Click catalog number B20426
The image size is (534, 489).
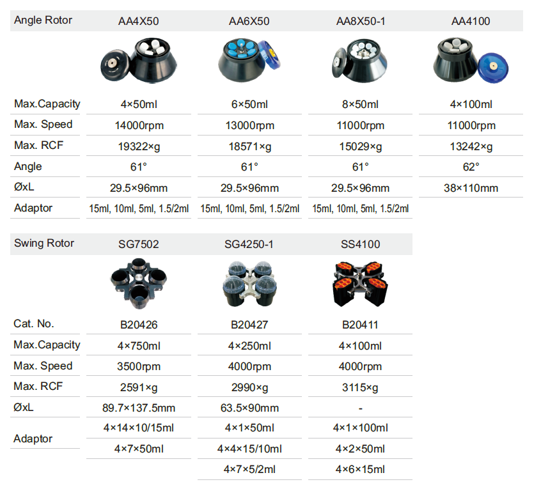tap(139, 325)
